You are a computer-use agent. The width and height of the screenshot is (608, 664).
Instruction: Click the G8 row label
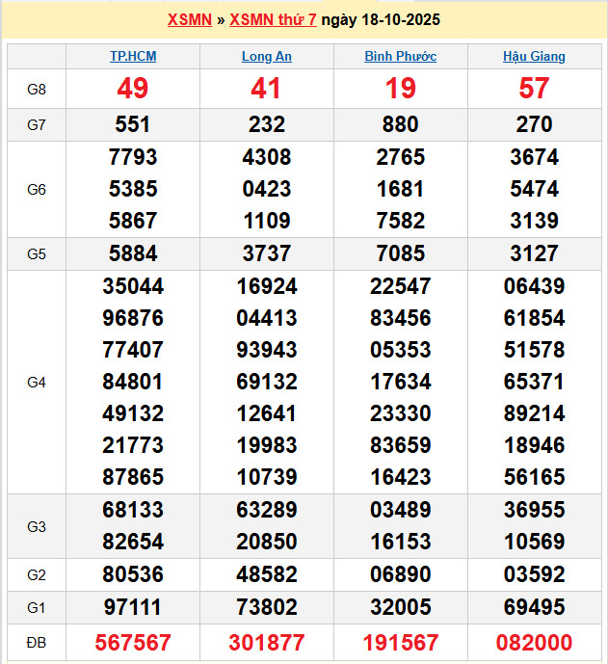click(x=37, y=90)
